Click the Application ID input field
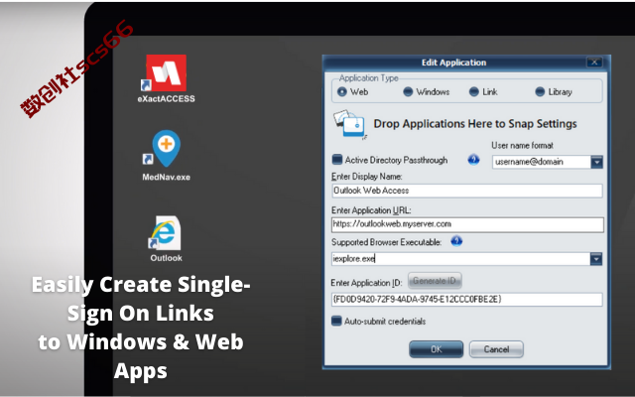635x397 pixels. pos(467,300)
